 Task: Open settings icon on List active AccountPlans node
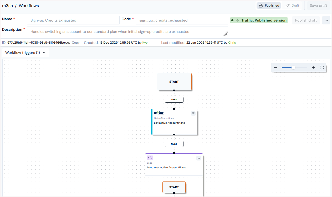[x=193, y=113]
